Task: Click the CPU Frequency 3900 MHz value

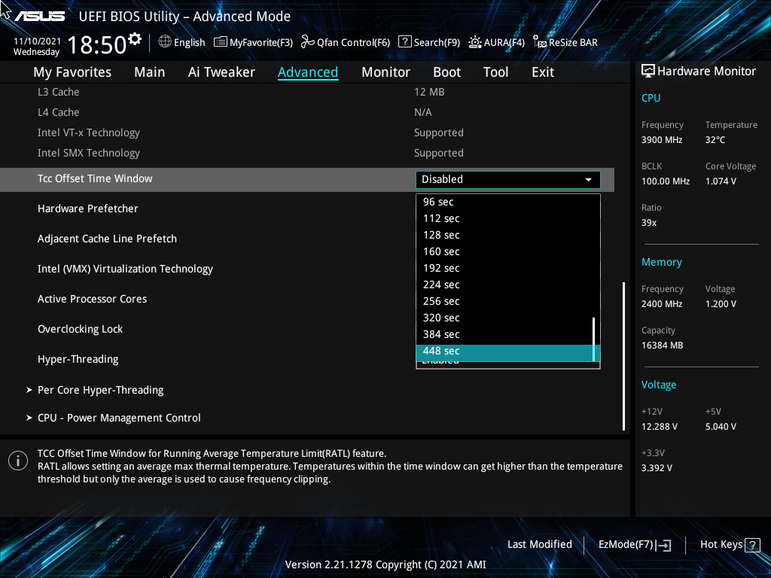Action: (x=661, y=140)
